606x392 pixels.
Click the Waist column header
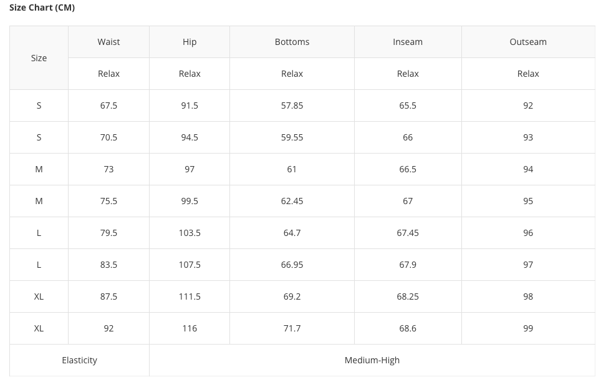(108, 42)
